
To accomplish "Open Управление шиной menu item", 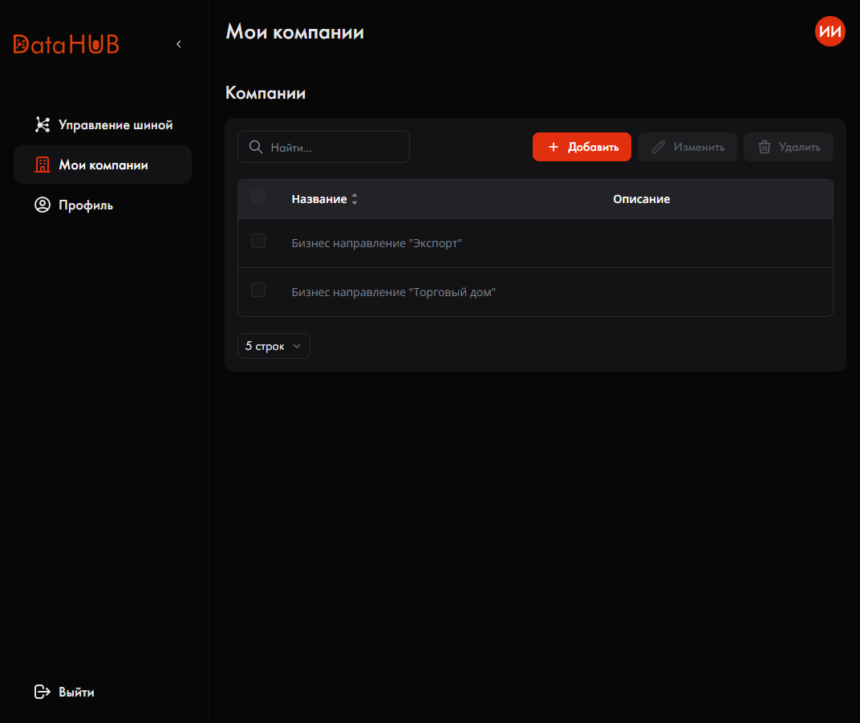I will [x=103, y=124].
